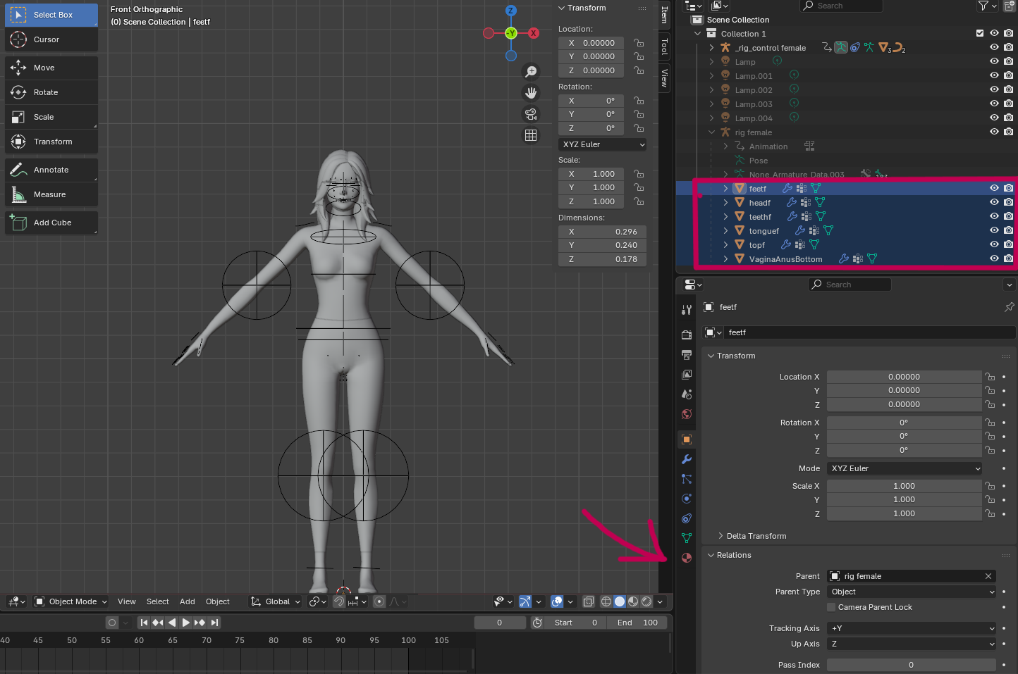Viewport: 1018px width, 674px height.
Task: Play the animation forward
Action: click(185, 623)
